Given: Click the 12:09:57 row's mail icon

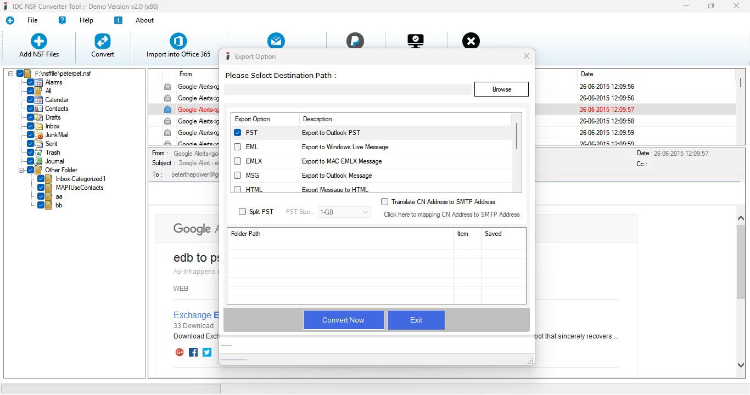Looking at the screenshot, I should (x=167, y=110).
